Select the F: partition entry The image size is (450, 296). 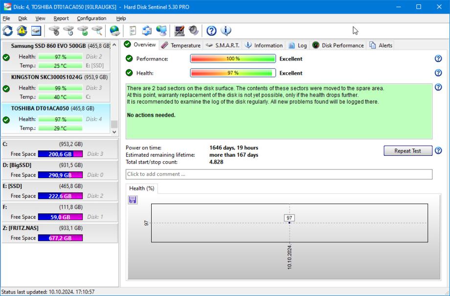tap(60, 212)
